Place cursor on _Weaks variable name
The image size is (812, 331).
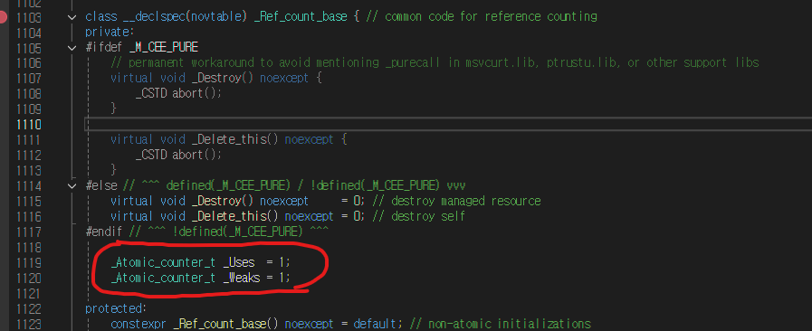(242, 279)
